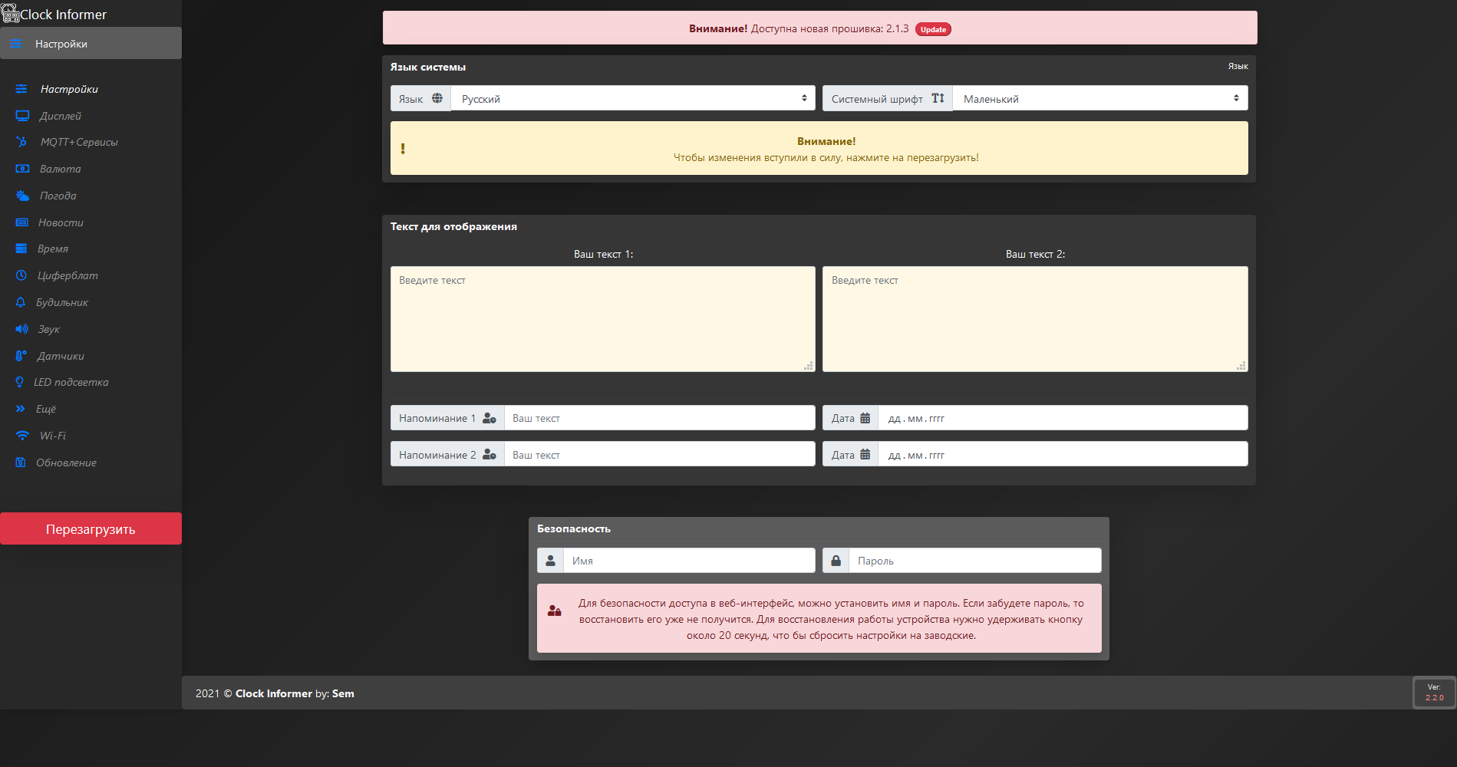Go to the Новости section
Image resolution: width=1457 pixels, height=767 pixels.
click(x=61, y=222)
